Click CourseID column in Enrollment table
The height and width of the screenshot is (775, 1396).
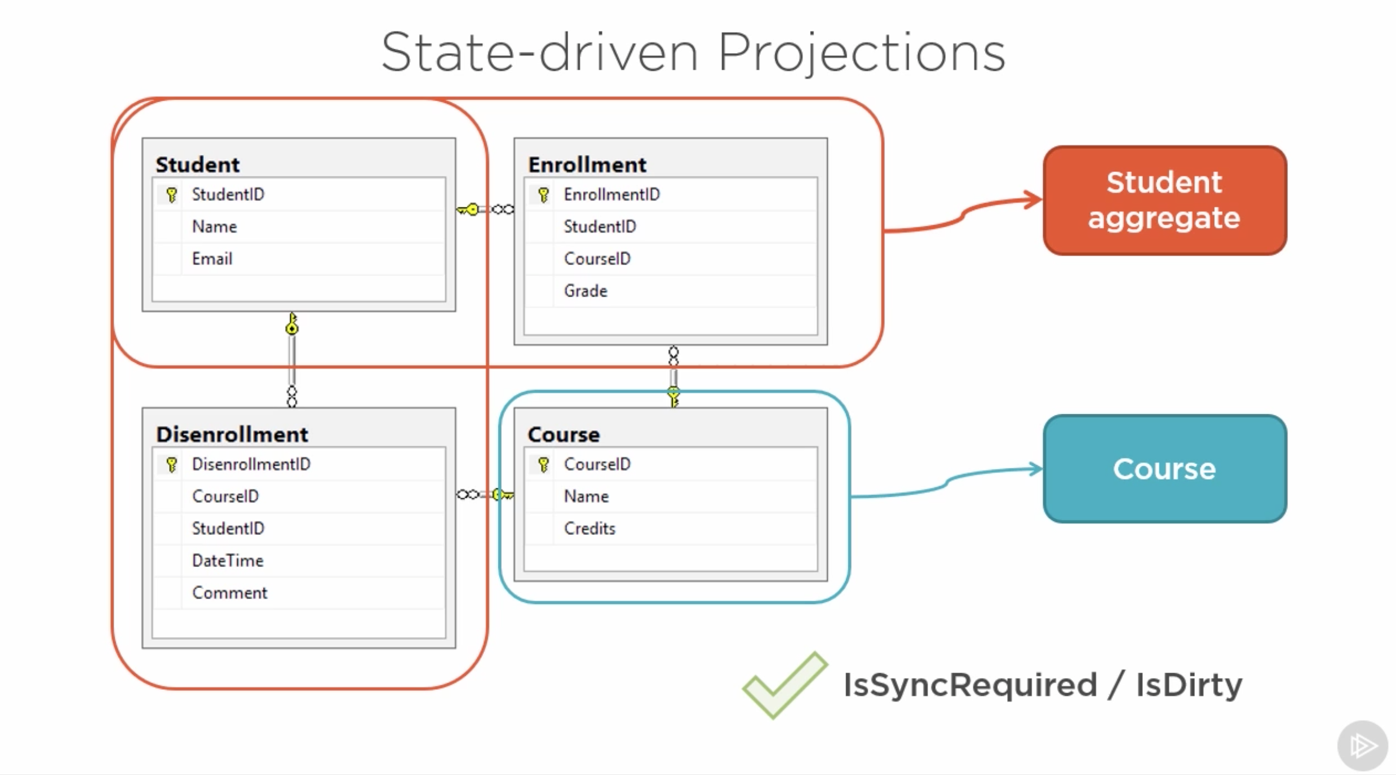671,259
